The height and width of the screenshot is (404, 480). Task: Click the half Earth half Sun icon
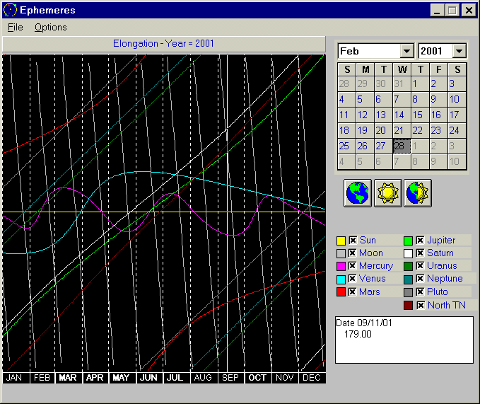coord(418,193)
